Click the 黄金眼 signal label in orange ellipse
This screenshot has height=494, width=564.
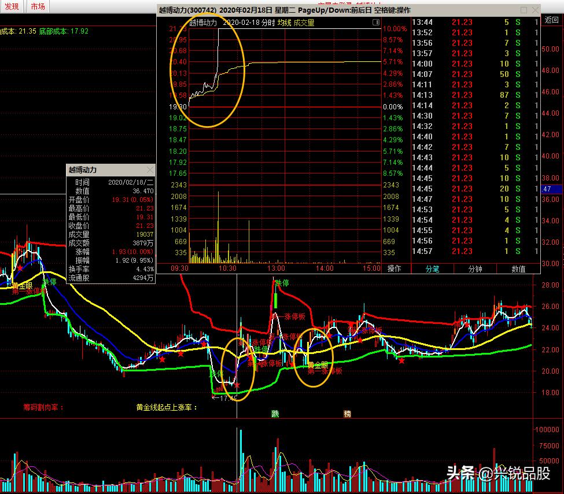[x=318, y=365]
